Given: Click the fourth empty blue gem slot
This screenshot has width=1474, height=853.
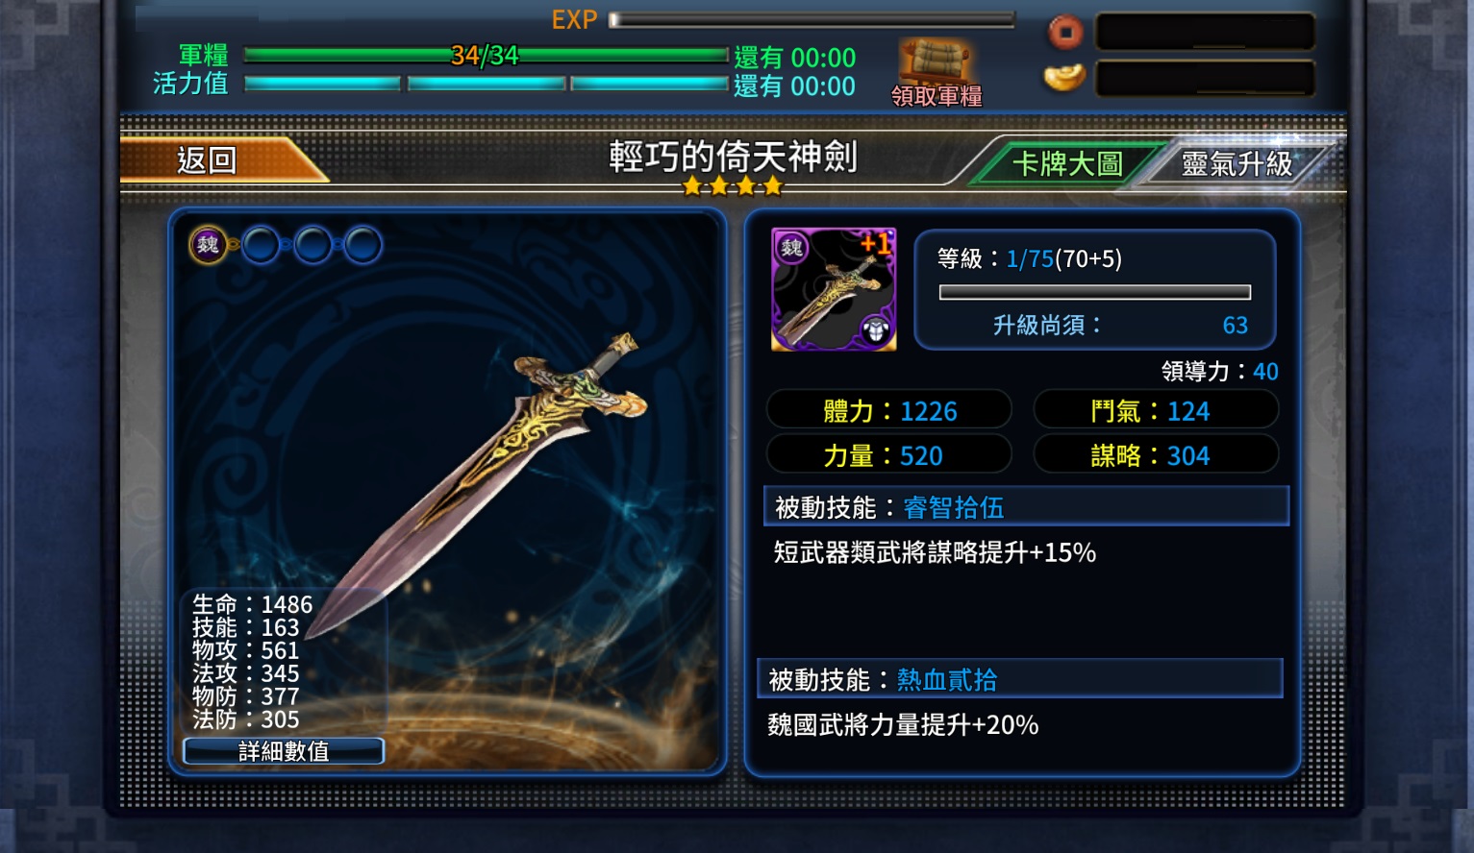Looking at the screenshot, I should pos(362,245).
